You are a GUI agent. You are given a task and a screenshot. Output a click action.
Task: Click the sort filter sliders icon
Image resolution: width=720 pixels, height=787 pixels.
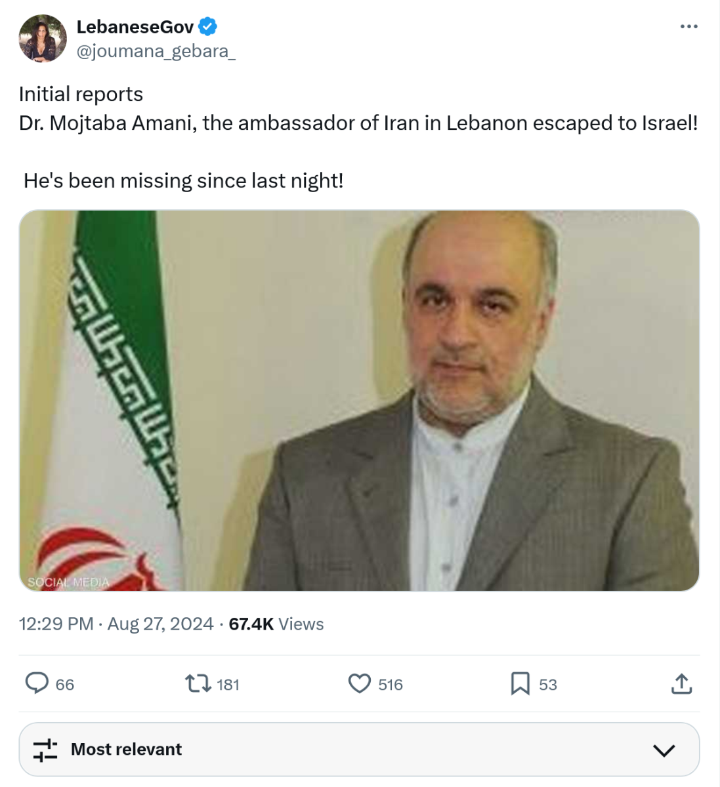(45, 750)
